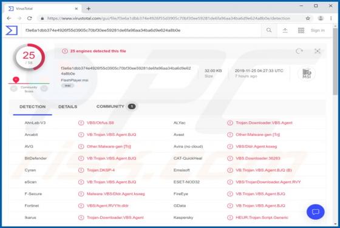Switch to the DETAILS tab
340x228 pixels.
pos(67,107)
